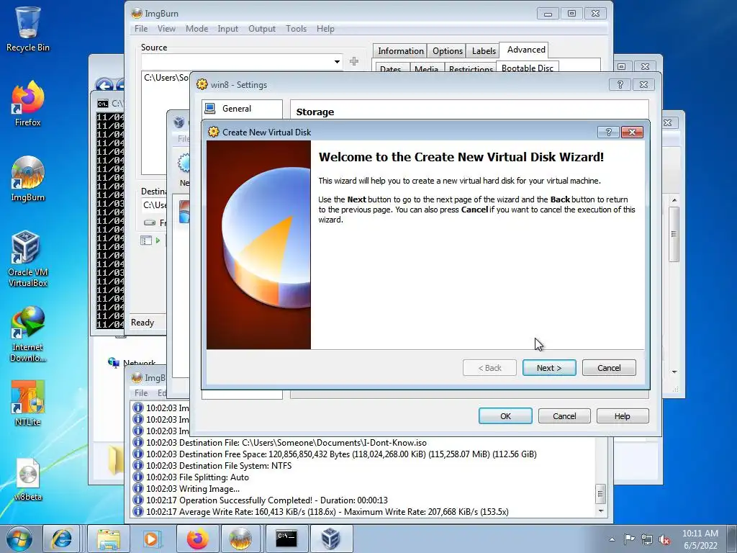The height and width of the screenshot is (553, 737).
Task: Open the ImgBurn Output menu
Action: (262, 29)
